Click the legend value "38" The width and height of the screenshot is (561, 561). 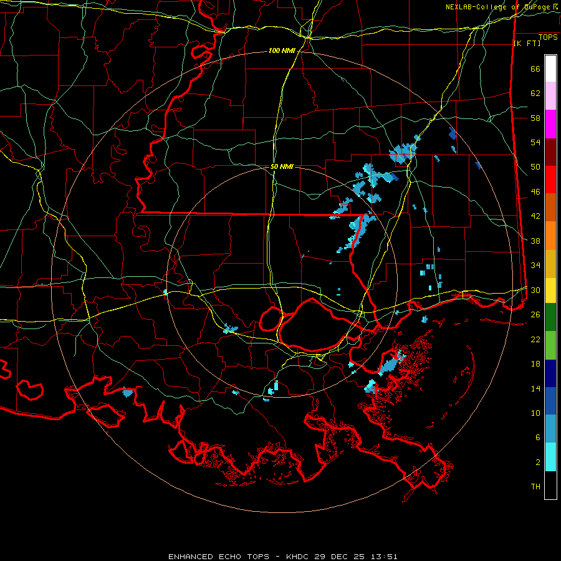pyautogui.click(x=535, y=241)
